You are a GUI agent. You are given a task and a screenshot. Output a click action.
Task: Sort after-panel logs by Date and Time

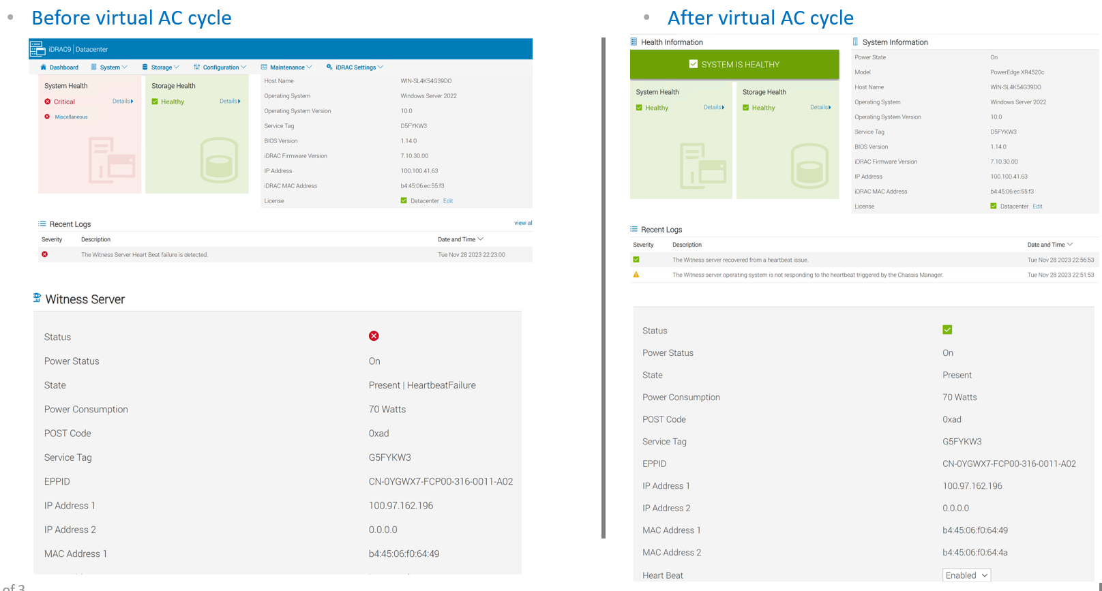coord(1050,245)
